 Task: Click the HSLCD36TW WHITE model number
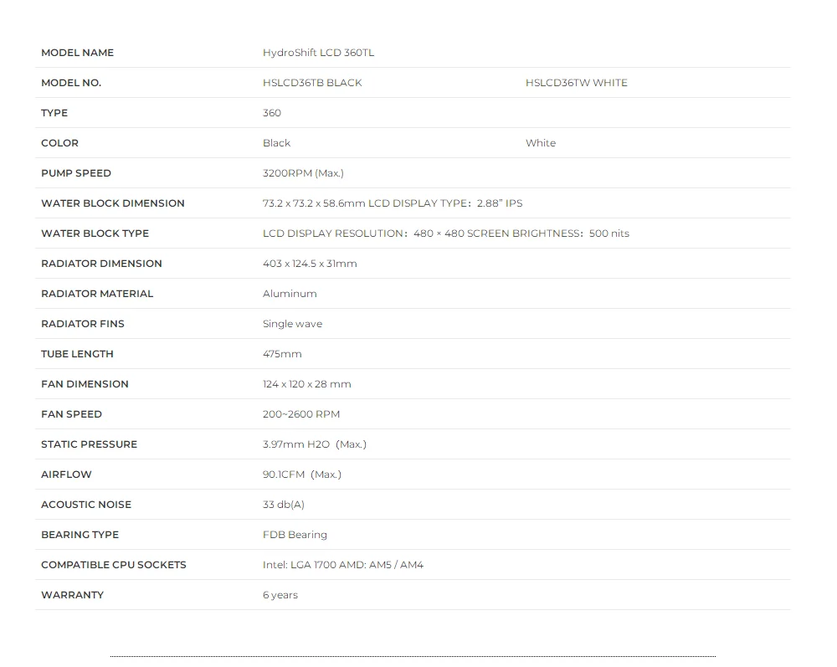tap(576, 83)
